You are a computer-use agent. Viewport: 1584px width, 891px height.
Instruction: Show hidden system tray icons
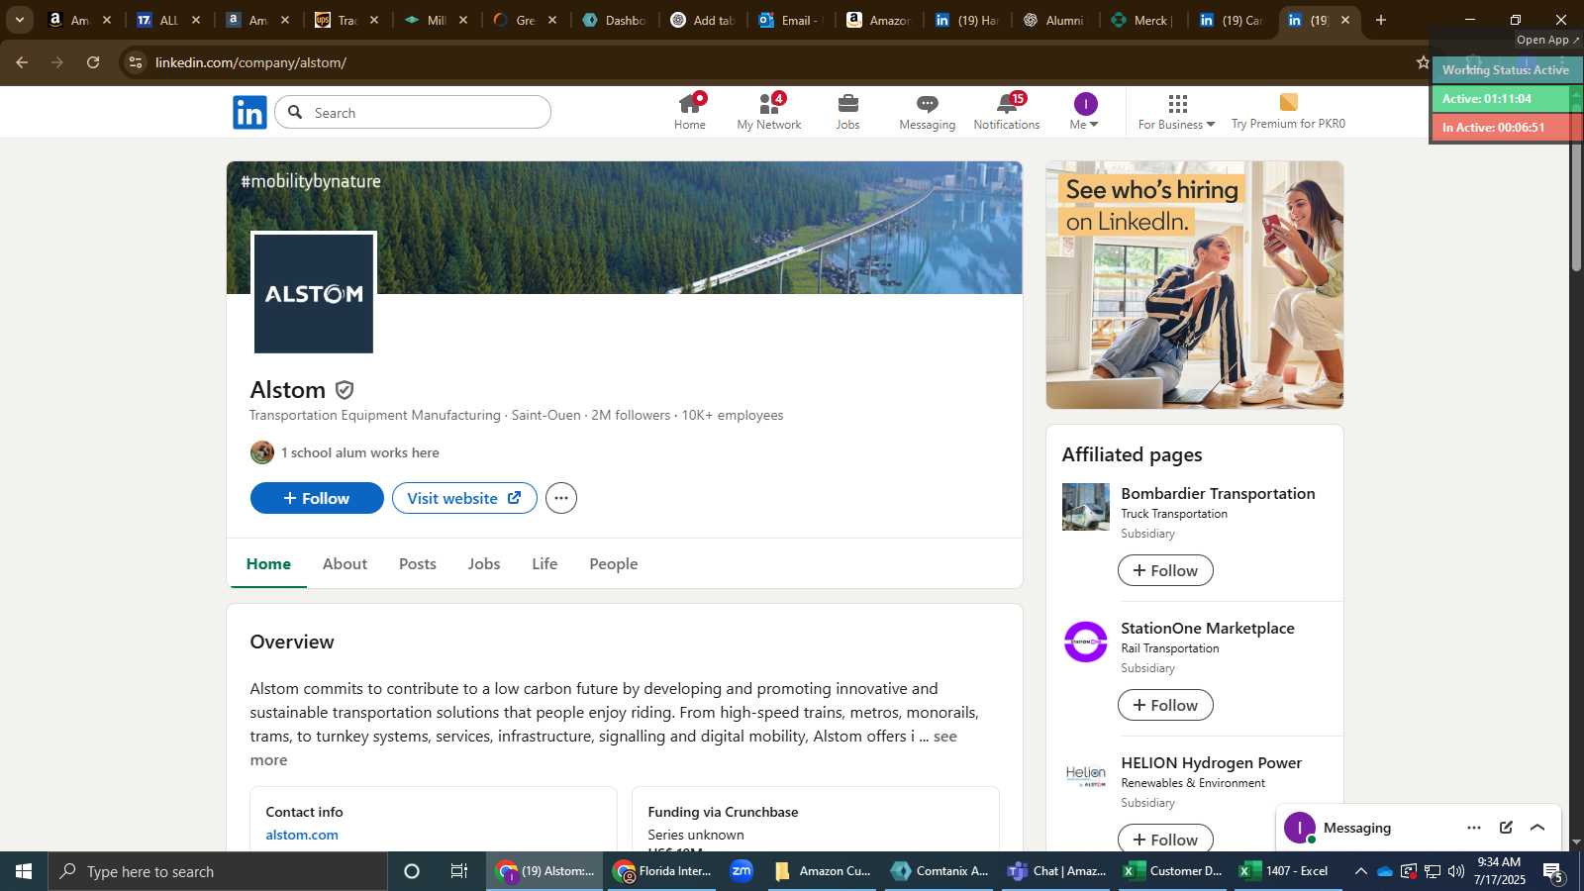tap(1360, 871)
